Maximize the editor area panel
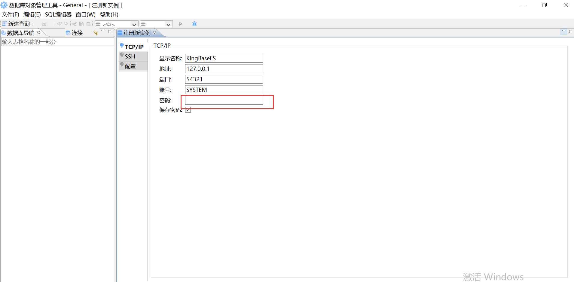Image resolution: width=574 pixels, height=282 pixels. 571,31
